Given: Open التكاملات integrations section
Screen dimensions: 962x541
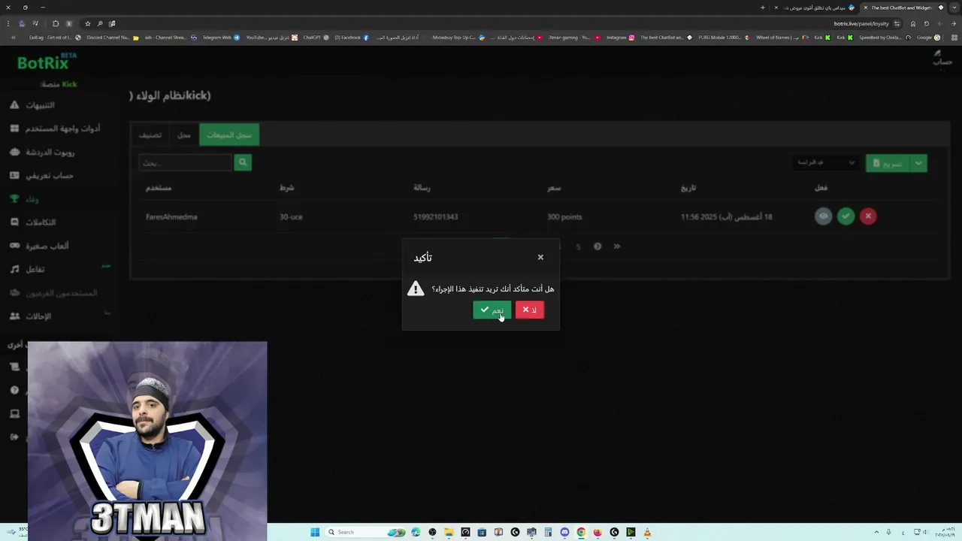Looking at the screenshot, I should click(x=41, y=222).
